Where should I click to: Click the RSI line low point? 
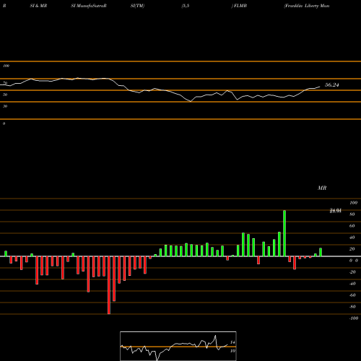point(191,101)
